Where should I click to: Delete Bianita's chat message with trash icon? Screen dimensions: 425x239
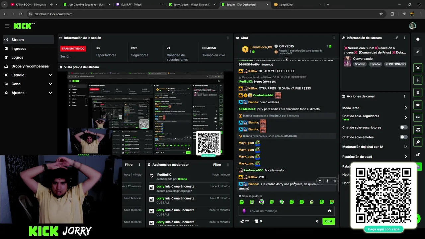point(334,181)
